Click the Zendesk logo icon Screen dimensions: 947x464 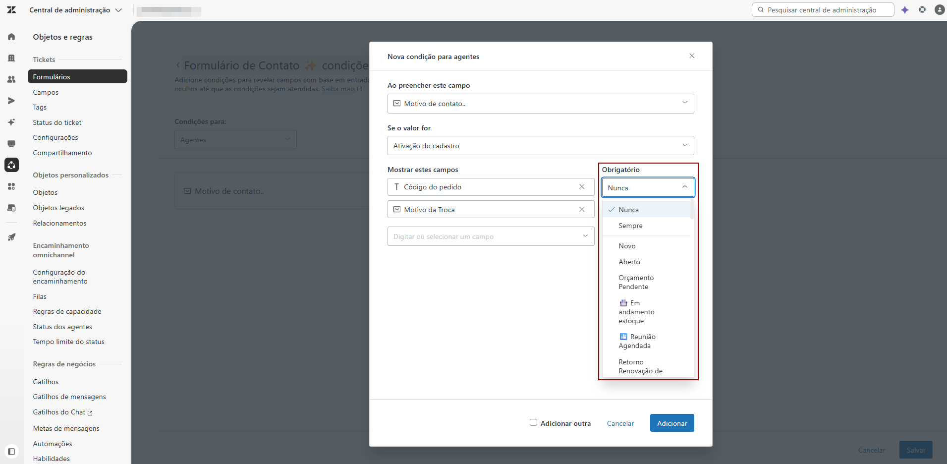click(x=11, y=10)
